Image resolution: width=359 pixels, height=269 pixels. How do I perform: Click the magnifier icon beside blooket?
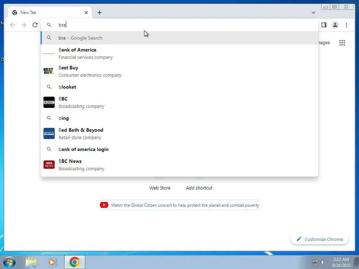[49, 87]
